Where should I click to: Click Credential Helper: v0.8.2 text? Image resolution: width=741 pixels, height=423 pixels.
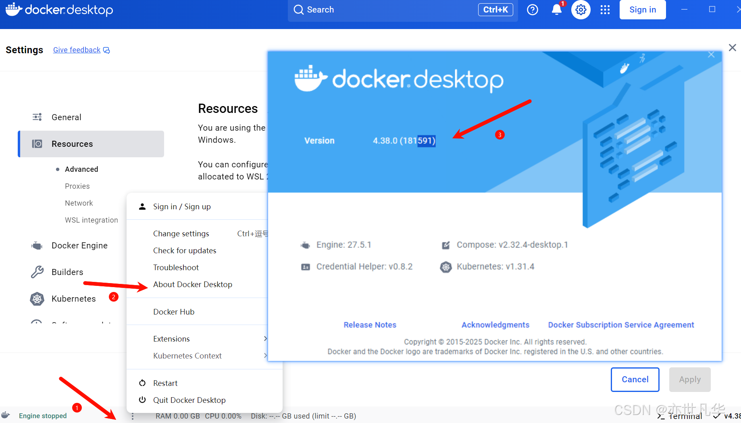[364, 267]
